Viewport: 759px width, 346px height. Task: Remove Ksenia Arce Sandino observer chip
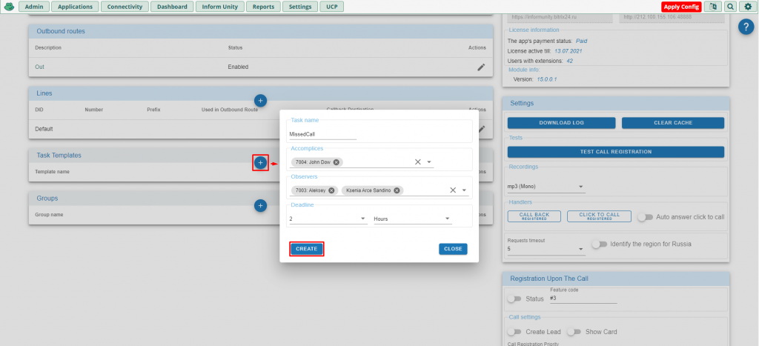pyautogui.click(x=397, y=190)
